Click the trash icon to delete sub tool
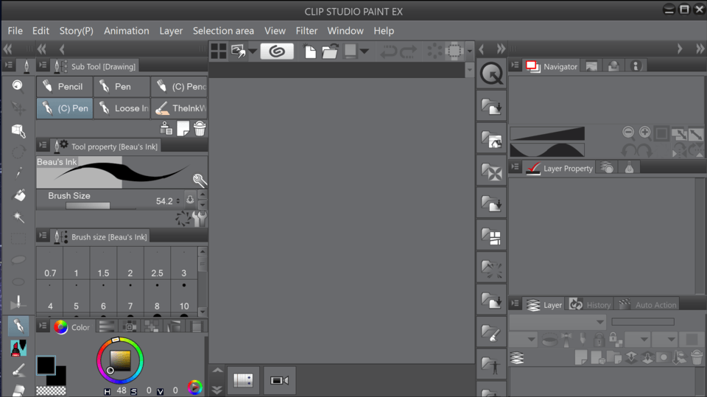The width and height of the screenshot is (707, 397). 200,129
